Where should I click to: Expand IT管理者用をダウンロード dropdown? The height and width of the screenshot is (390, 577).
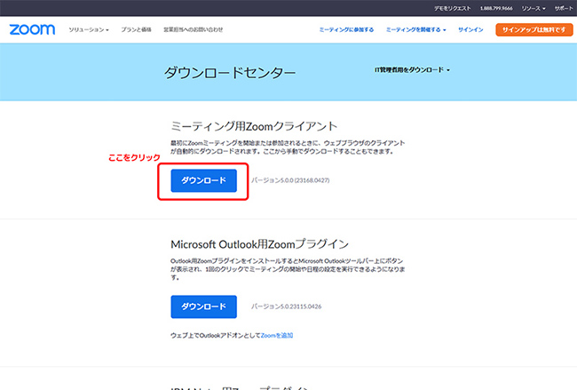coord(412,69)
